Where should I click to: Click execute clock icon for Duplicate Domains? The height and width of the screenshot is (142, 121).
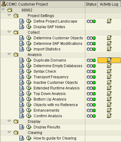coord(29,60)
